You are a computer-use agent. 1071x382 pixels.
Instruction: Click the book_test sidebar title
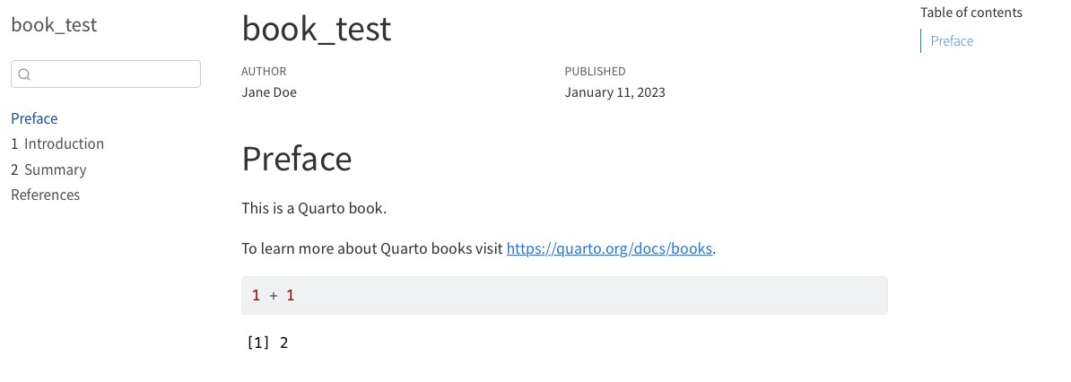pos(54,24)
